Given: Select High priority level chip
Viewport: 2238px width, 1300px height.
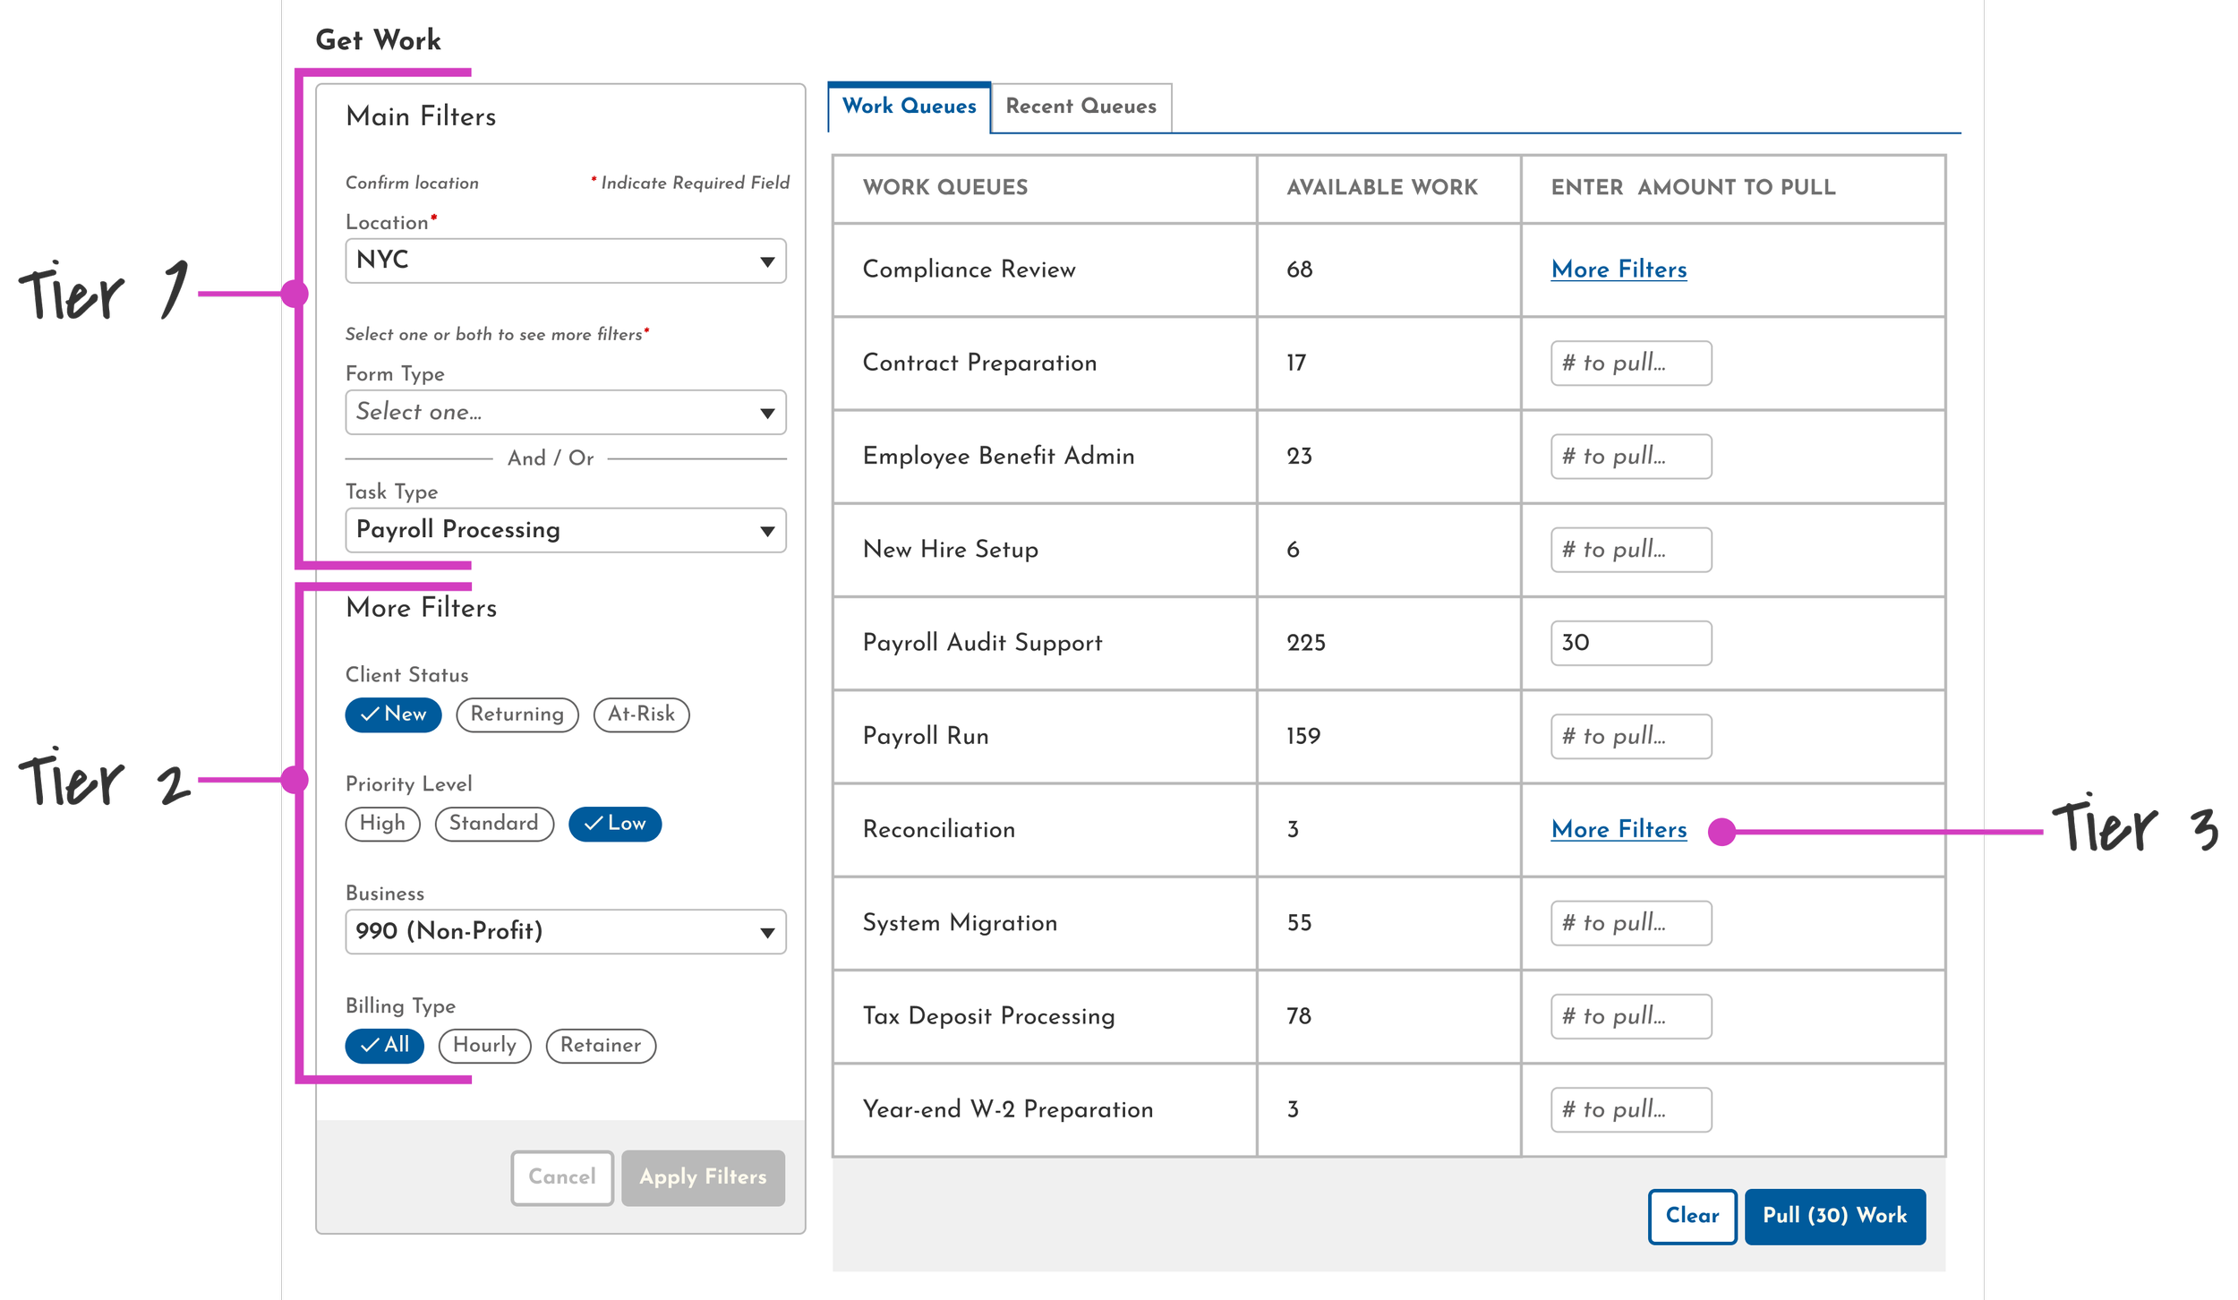Looking at the screenshot, I should point(382,824).
